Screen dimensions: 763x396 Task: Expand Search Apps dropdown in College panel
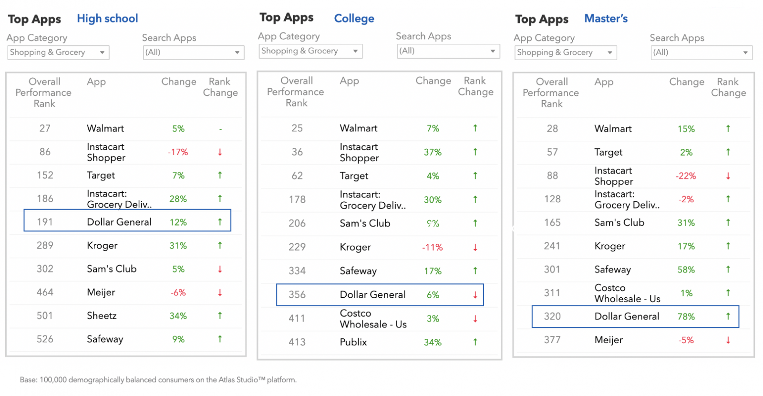(x=448, y=51)
